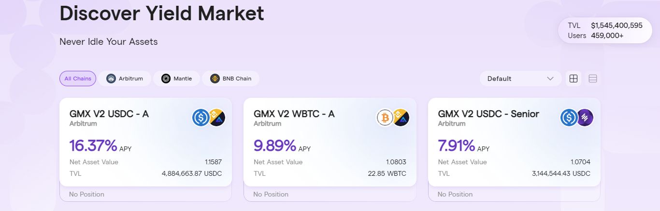Click USDC coin icon on USDC - Senior card
Viewport: 660px width, 211px height.
coord(569,118)
